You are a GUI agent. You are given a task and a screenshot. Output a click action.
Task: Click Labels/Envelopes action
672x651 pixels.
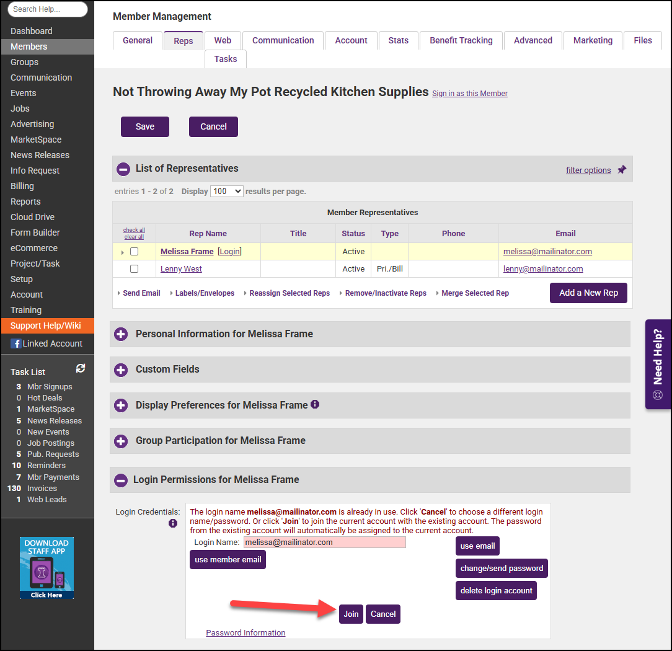pyautogui.click(x=205, y=293)
